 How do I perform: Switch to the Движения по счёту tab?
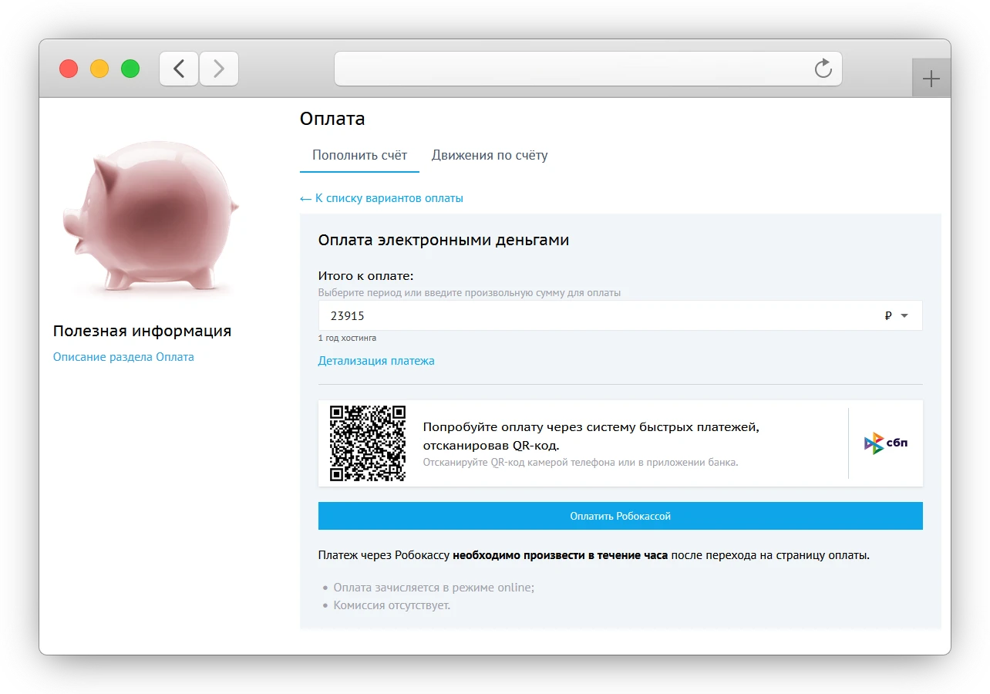489,155
